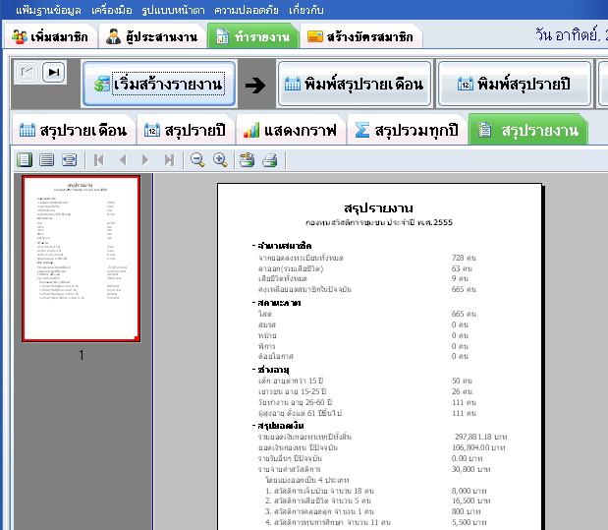Select page 1 thumbnail

point(82,259)
